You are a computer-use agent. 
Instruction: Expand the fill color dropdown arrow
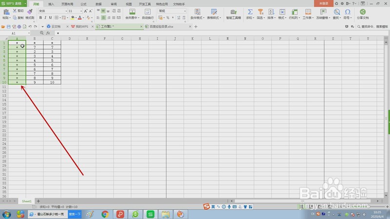click(76, 18)
